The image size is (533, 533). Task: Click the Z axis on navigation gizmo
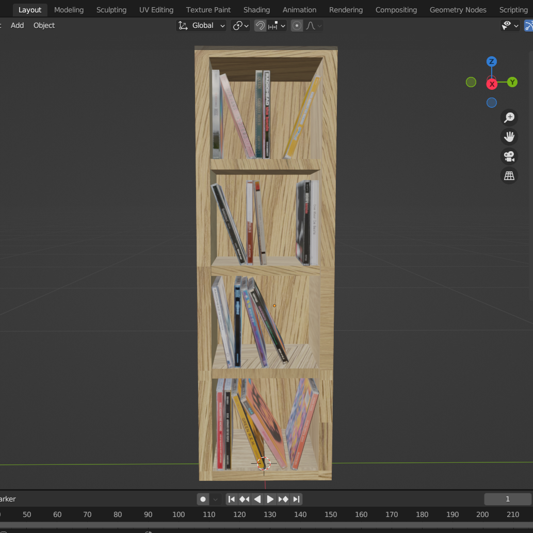pyautogui.click(x=492, y=61)
